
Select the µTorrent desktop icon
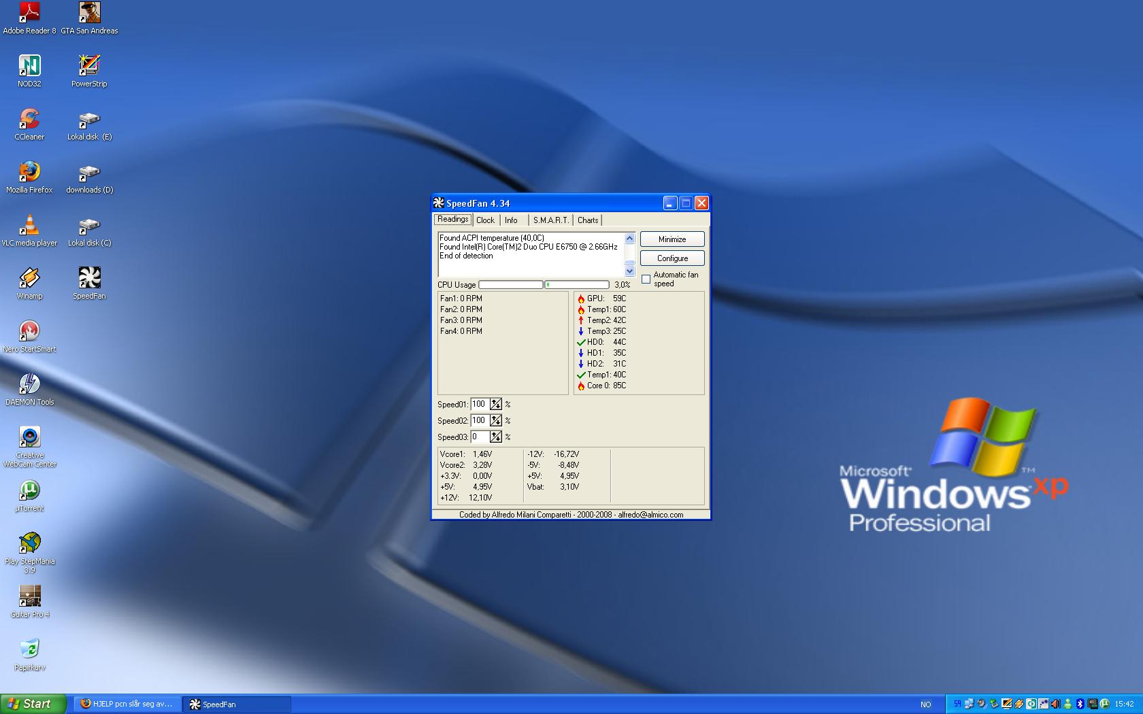[x=29, y=490]
